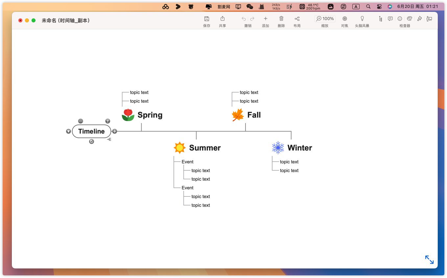Image resolution: width=447 pixels, height=278 pixels.
Task: Open Spotlight search in the menu bar
Action: click(368, 7)
